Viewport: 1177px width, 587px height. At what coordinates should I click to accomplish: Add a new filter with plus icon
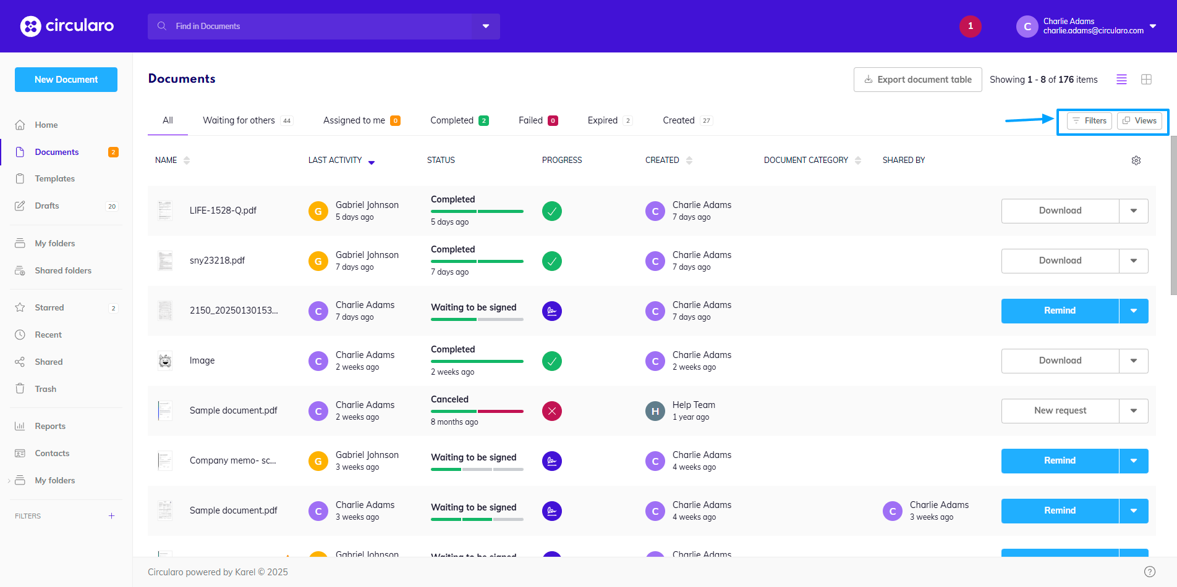[x=111, y=516]
